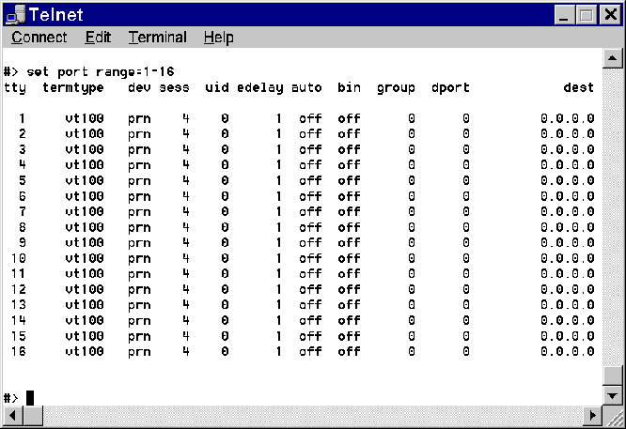Maximize the Telnet window
The image size is (626, 429).
coord(585,15)
